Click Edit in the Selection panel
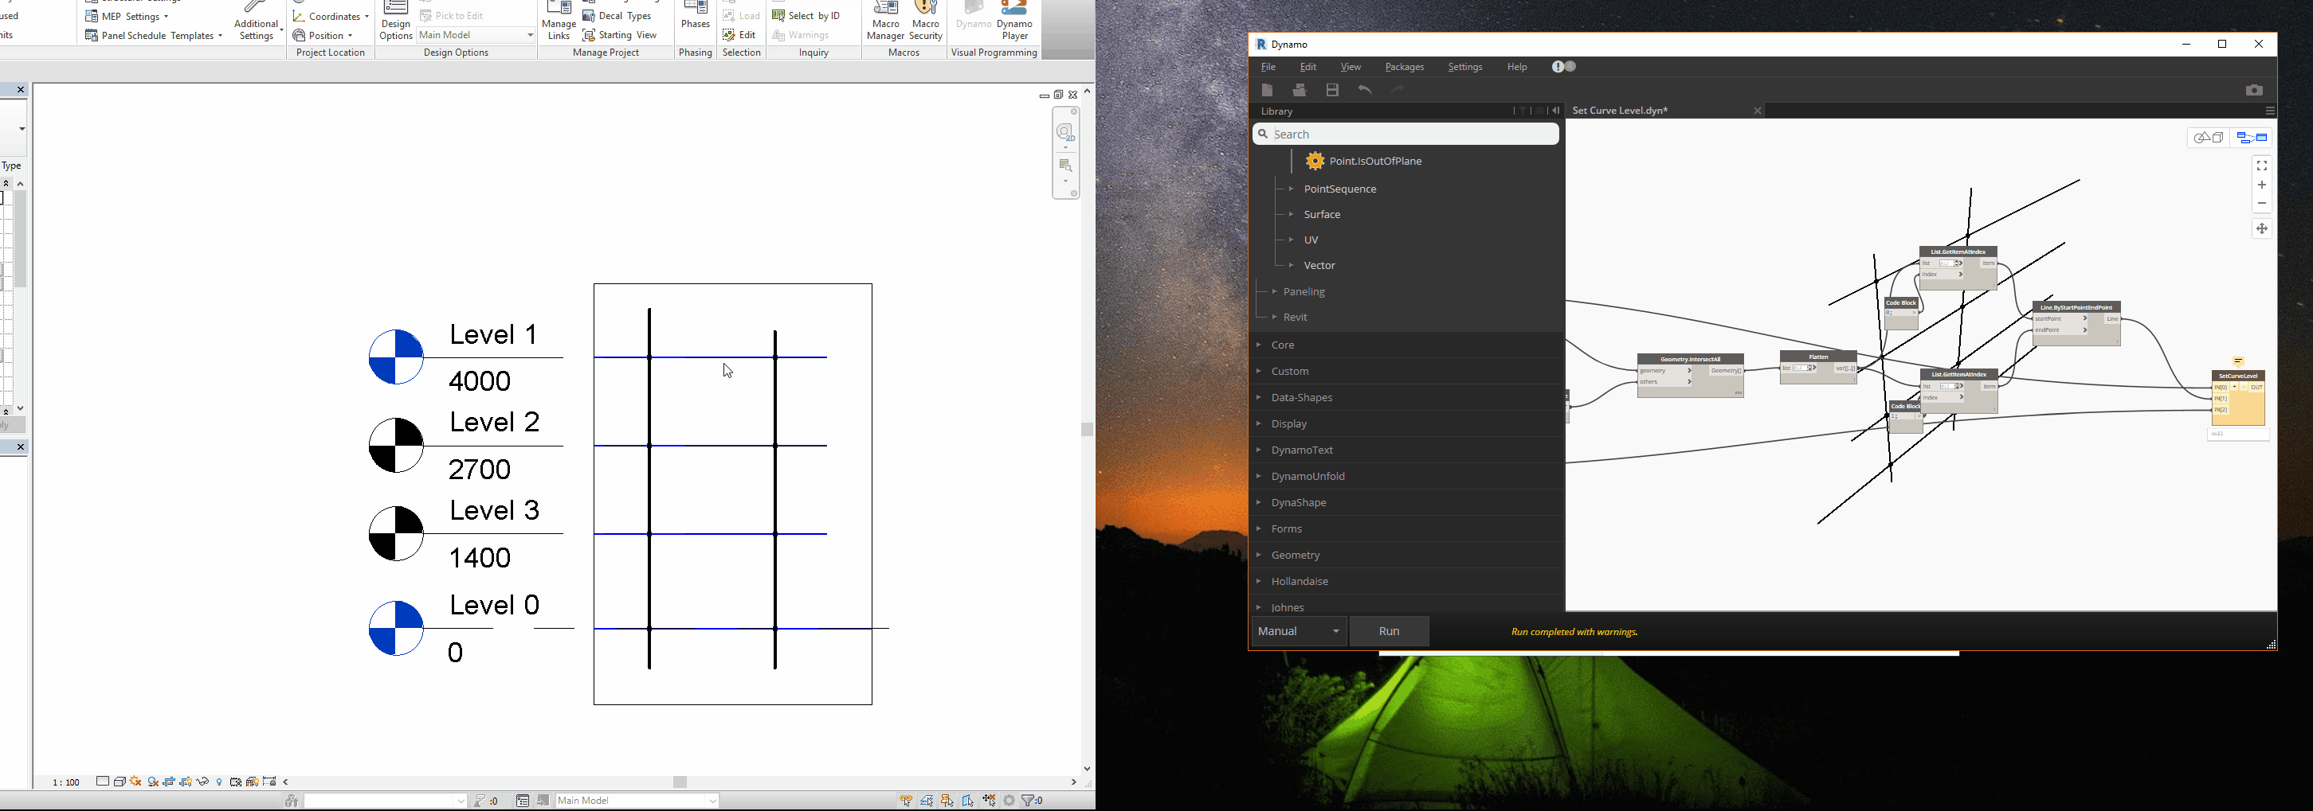Viewport: 2313px width, 811px height. (x=740, y=36)
